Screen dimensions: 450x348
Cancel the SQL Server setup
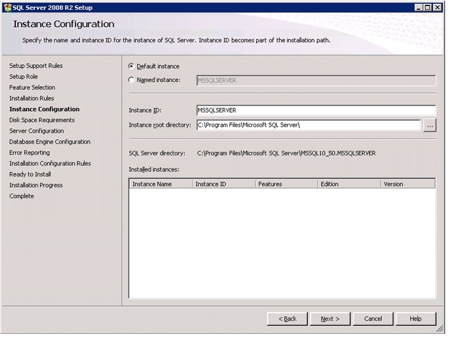coord(373,319)
